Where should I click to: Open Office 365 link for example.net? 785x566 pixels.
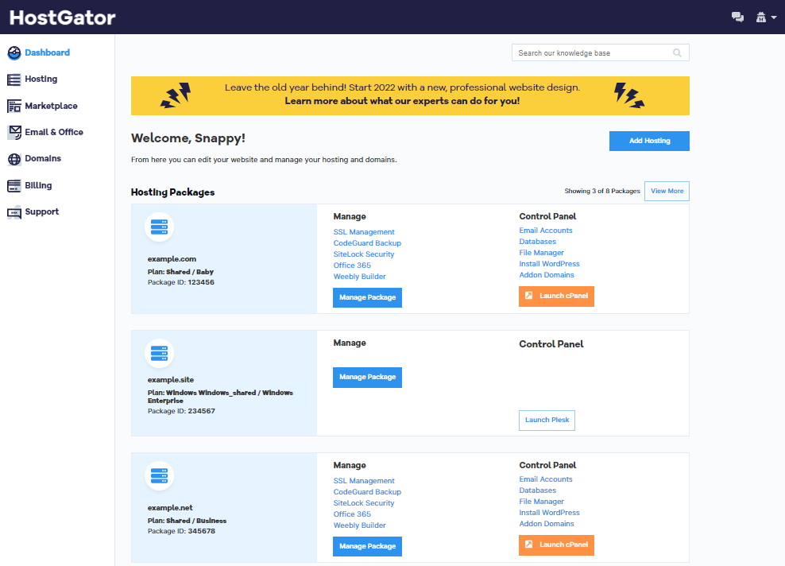click(352, 514)
